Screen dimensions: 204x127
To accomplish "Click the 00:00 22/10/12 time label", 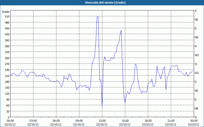I will point(10,123).
